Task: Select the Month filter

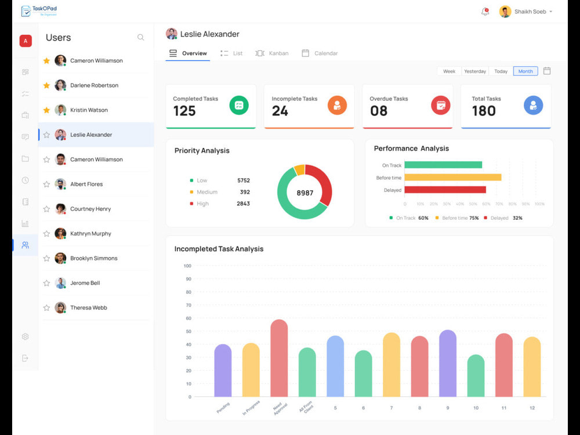Action: 525,71
